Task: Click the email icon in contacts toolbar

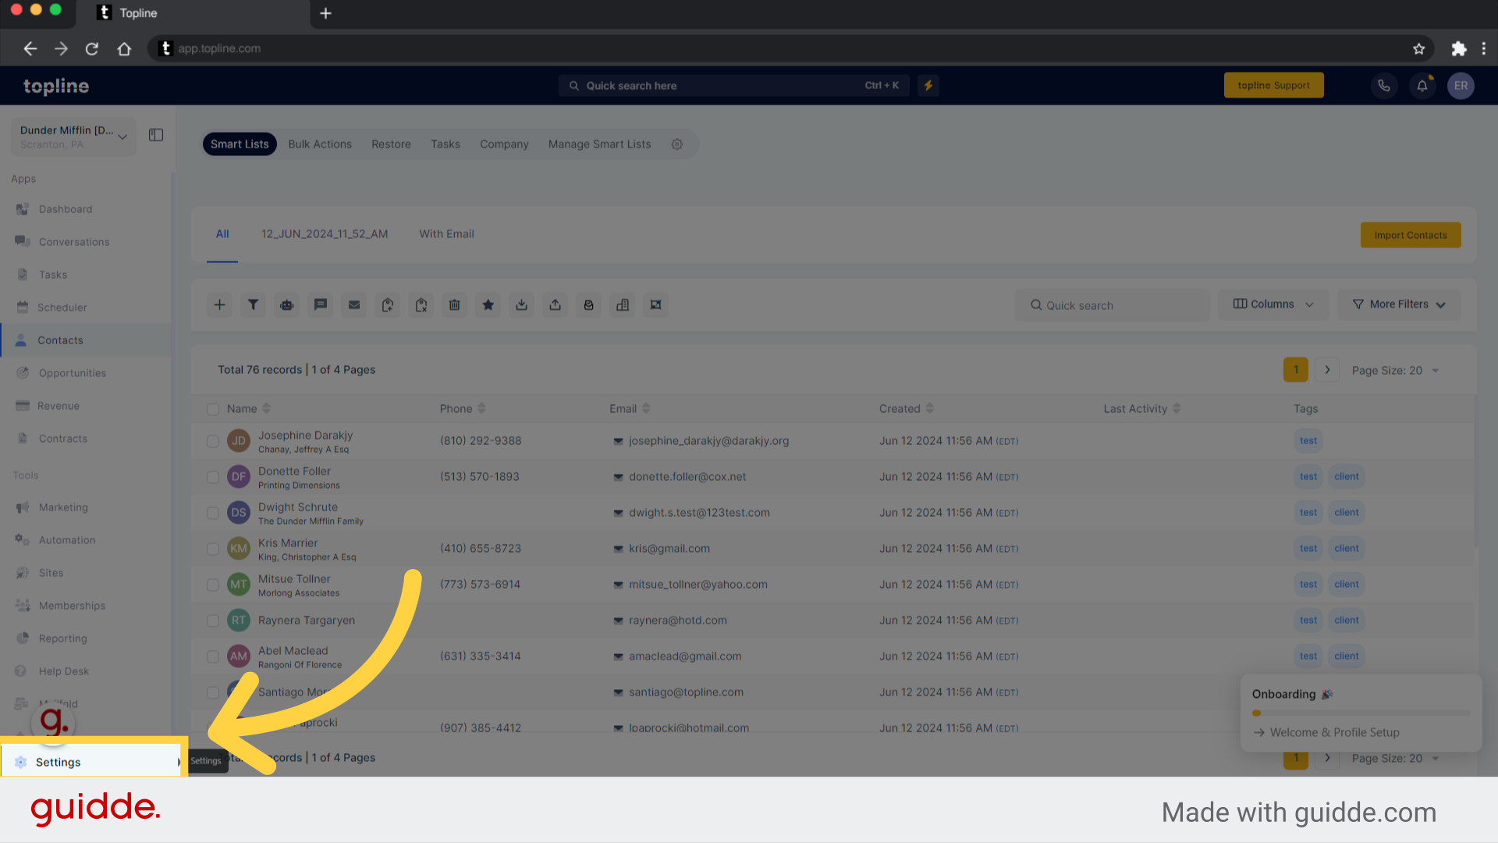Action: click(354, 304)
